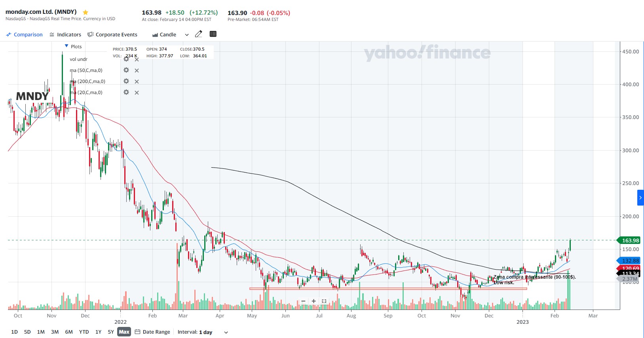644x338 pixels.
Task: Click the green 163.98 price axis tag
Action: tap(629, 240)
